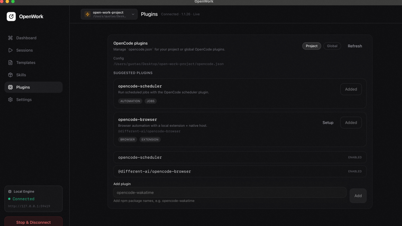The height and width of the screenshot is (226, 402).
Task: Refresh the plugin list
Action: (355, 46)
